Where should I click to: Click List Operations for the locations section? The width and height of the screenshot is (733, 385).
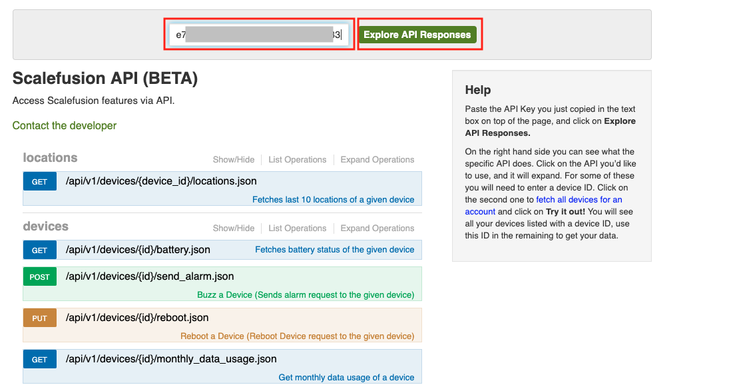298,159
